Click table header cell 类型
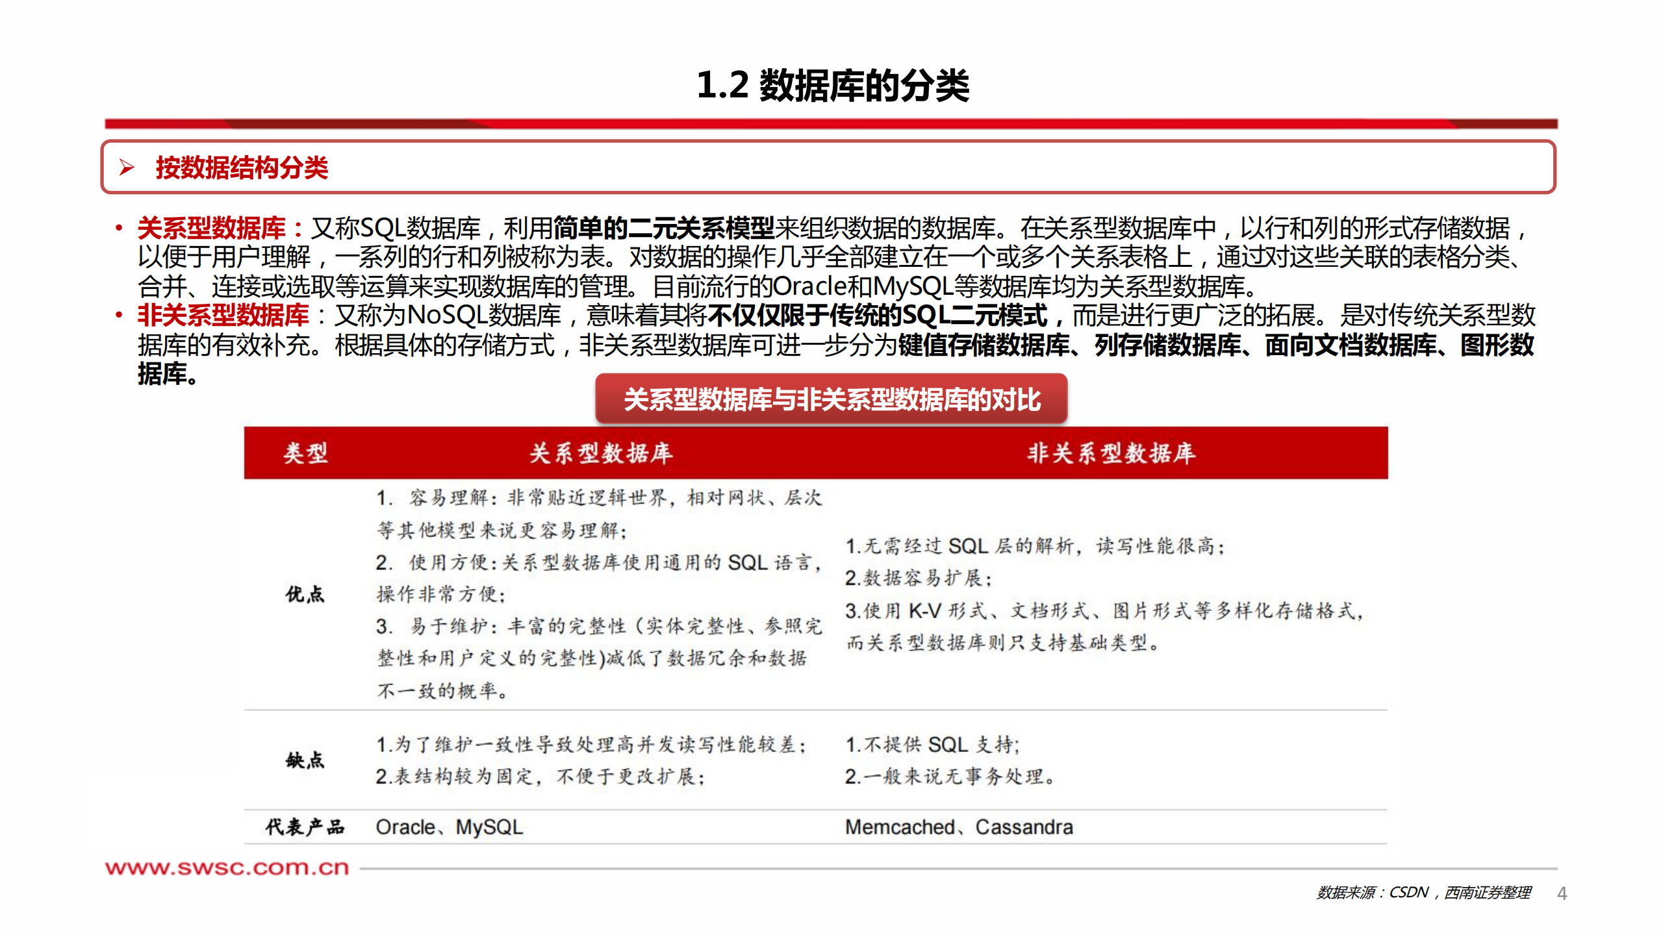The height and width of the screenshot is (935, 1663). click(x=305, y=453)
